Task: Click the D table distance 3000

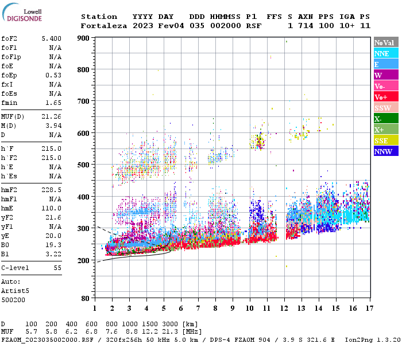Action: (170, 324)
